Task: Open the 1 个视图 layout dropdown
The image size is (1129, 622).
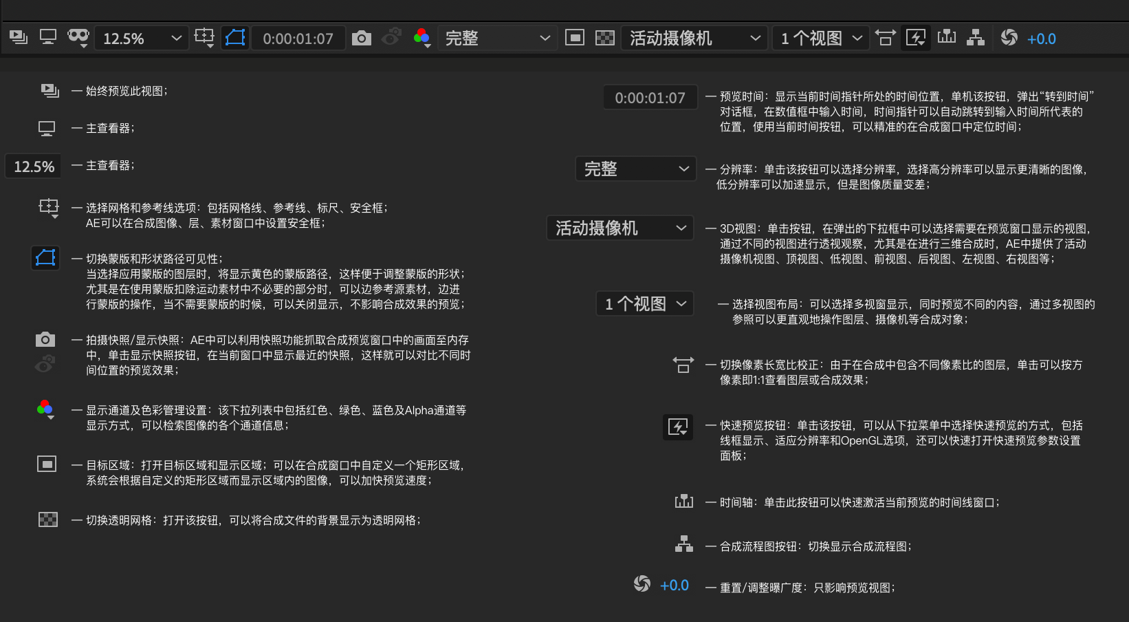Action: pos(820,38)
